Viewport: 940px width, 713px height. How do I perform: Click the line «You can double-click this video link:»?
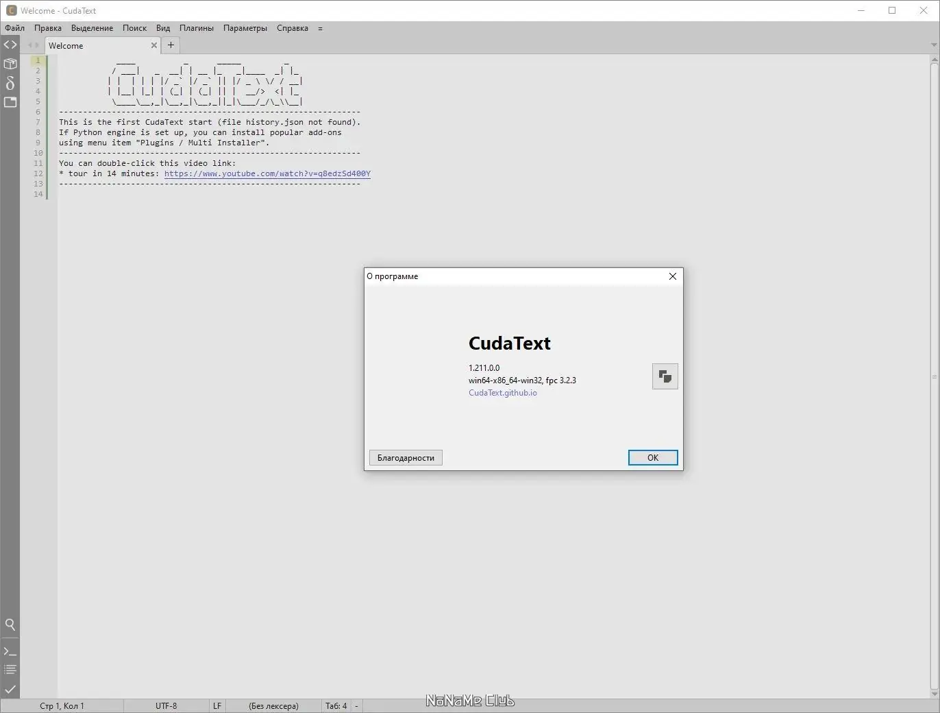[147, 163]
